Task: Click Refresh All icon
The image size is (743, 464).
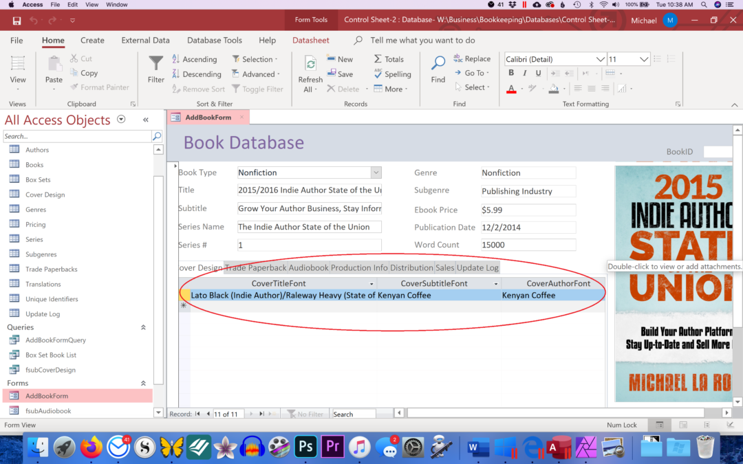Action: coord(310,65)
